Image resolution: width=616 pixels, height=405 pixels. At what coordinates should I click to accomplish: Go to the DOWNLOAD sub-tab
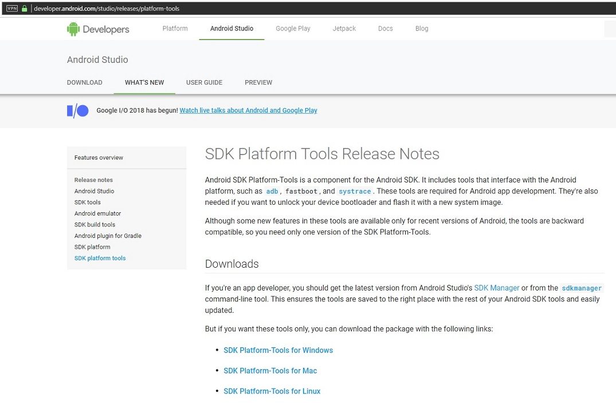pyautogui.click(x=84, y=82)
